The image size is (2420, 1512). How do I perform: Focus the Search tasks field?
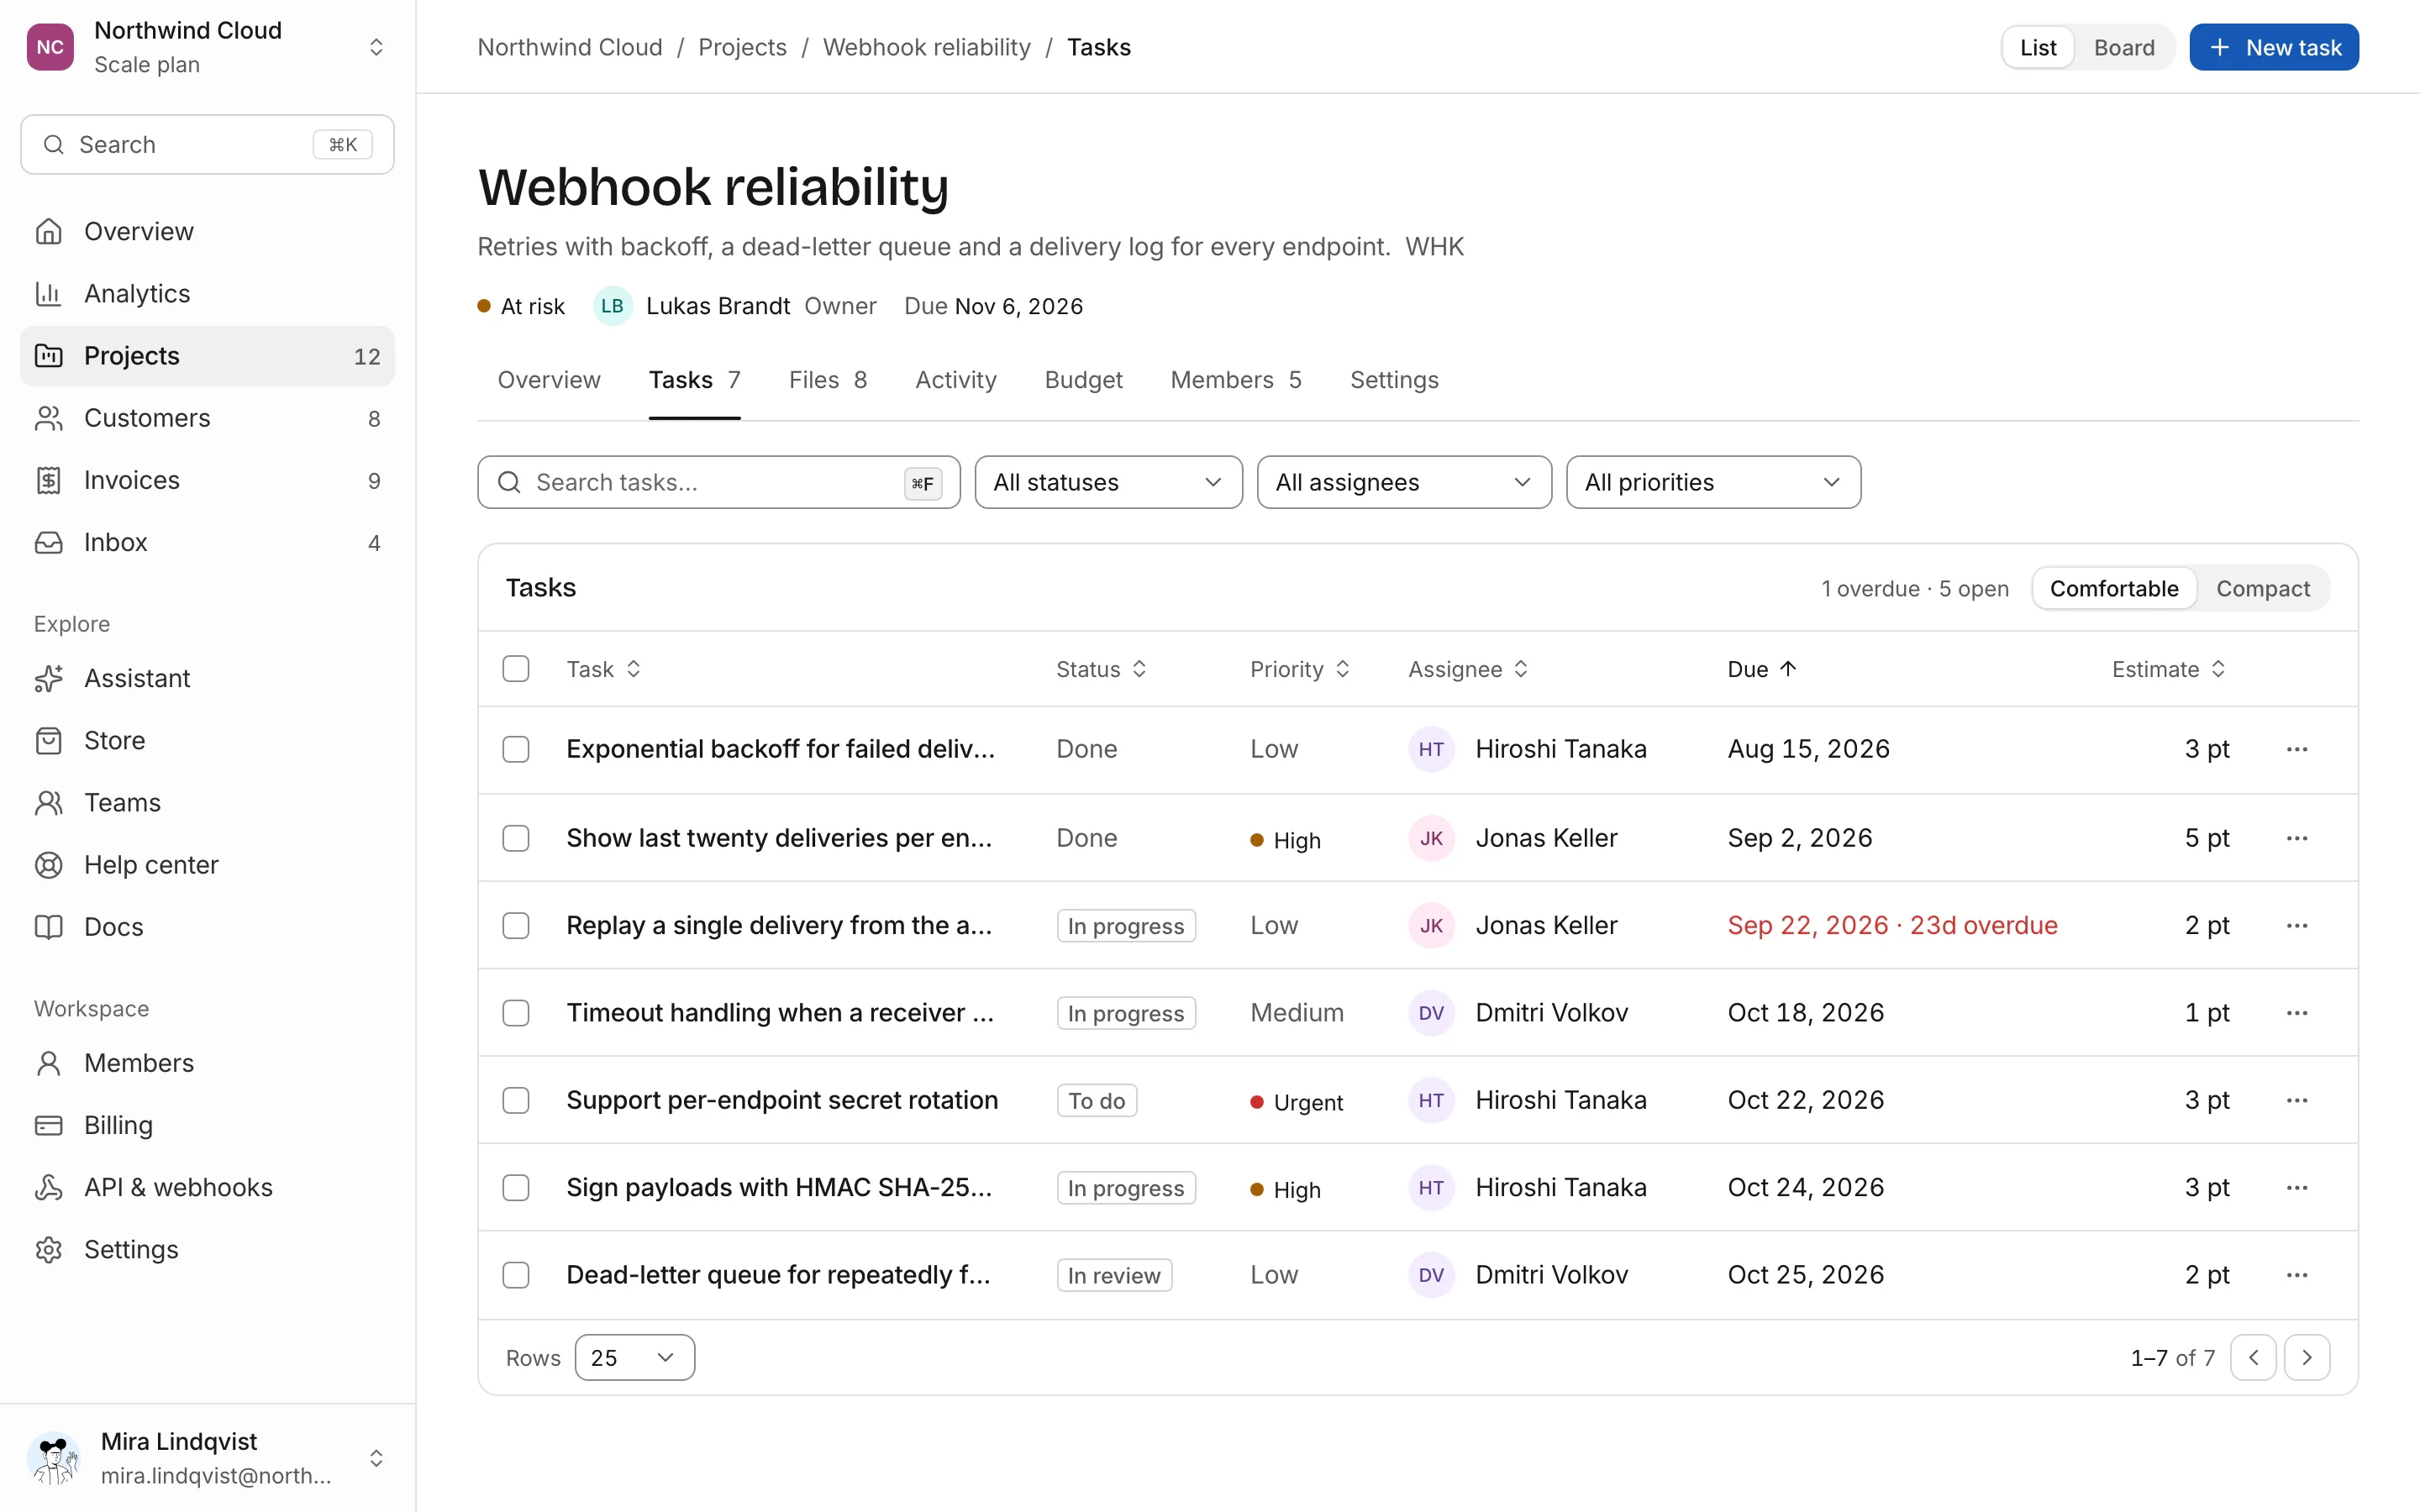pos(718,482)
